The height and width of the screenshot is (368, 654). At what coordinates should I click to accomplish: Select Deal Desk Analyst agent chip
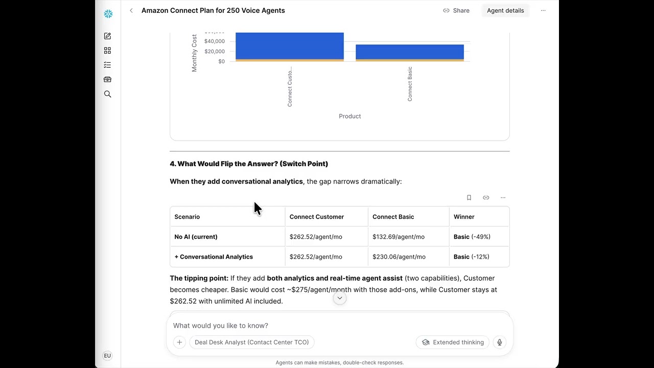tap(251, 342)
